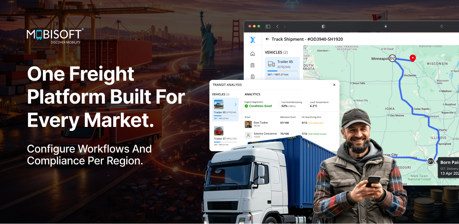Click the D2 waypoint marker near Minneapolis
Image resolution: width=459 pixels, height=224 pixels.
[392, 58]
